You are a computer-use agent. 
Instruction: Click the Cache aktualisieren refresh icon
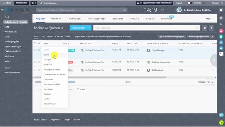[41, 3]
